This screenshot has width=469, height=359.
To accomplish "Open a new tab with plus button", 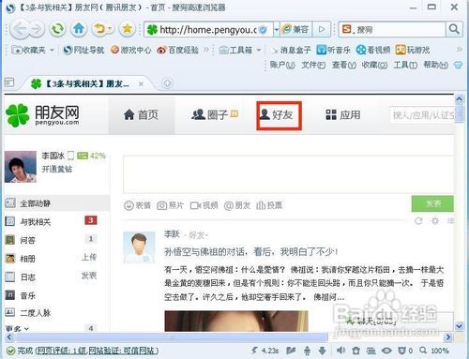I will [x=167, y=83].
